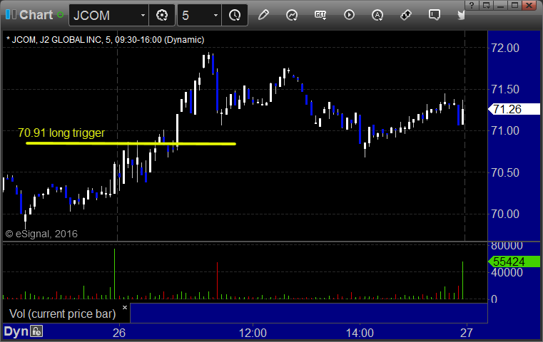The image size is (543, 342).
Task: Click the 71.26 current price marker
Action: [x=514, y=109]
